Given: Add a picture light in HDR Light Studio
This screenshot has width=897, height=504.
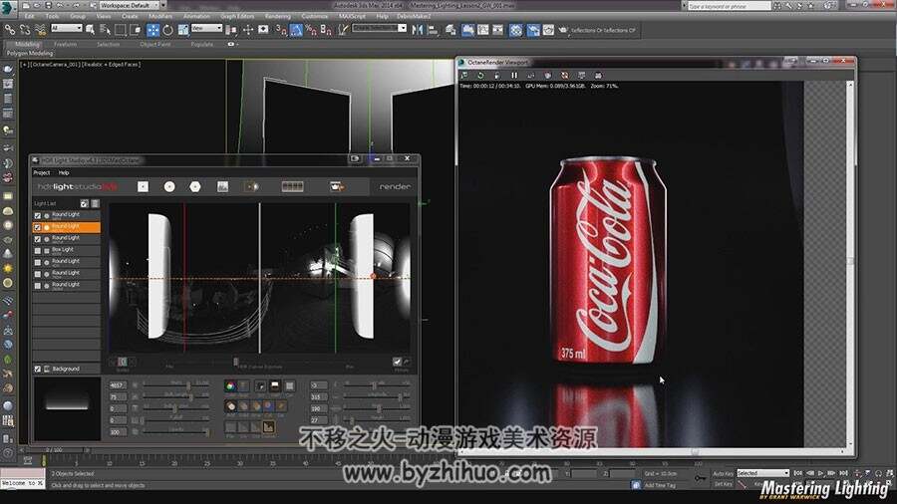Looking at the screenshot, I should pos(222,187).
